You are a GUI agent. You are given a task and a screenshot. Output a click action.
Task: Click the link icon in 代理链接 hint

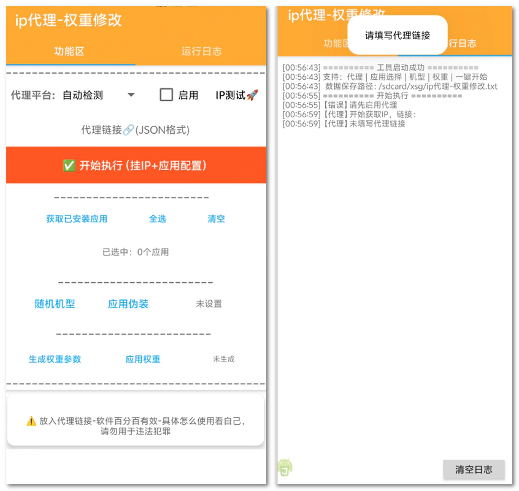(128, 130)
